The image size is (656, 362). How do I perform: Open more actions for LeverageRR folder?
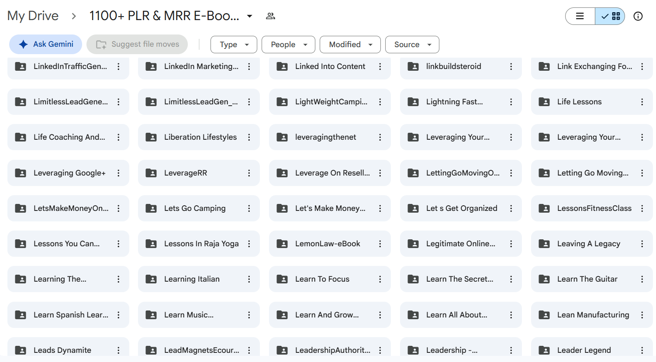(249, 173)
